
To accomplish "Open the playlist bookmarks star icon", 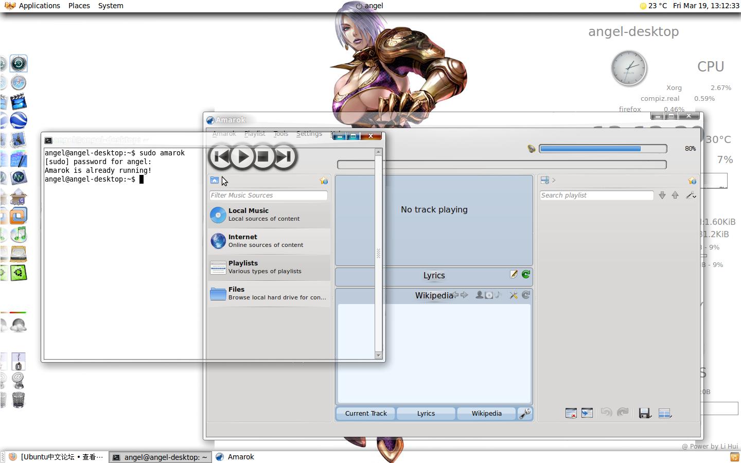I will point(692,181).
